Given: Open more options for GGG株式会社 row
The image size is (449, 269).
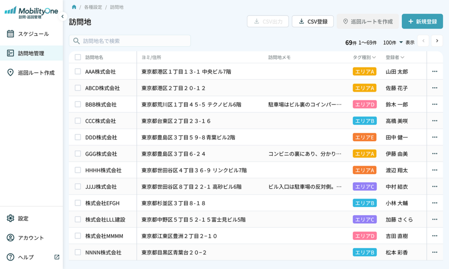Looking at the screenshot, I should click(x=435, y=154).
